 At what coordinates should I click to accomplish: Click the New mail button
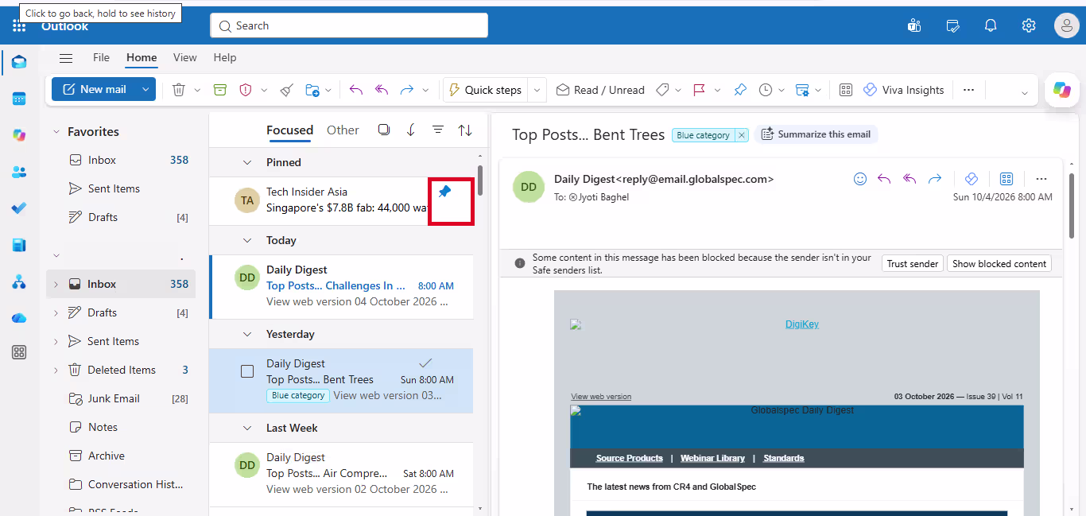click(94, 89)
